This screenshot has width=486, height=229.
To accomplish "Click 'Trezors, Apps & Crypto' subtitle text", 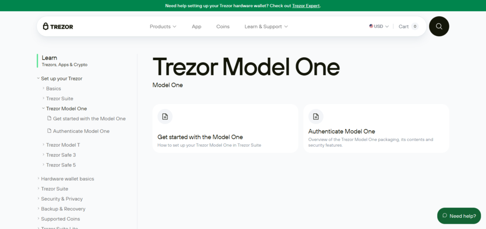I will point(65,65).
